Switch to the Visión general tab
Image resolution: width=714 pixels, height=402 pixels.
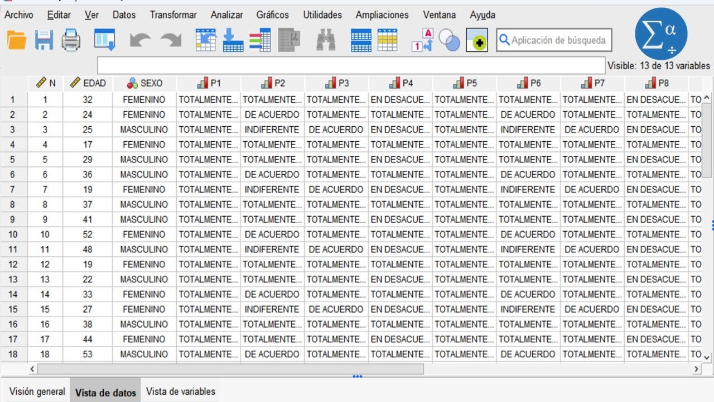click(37, 392)
